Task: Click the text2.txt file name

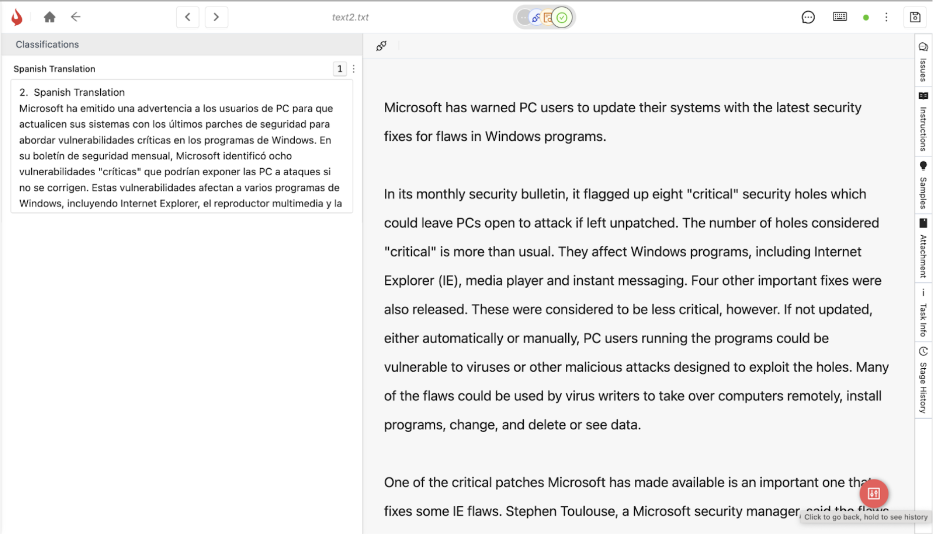Action: tap(350, 17)
